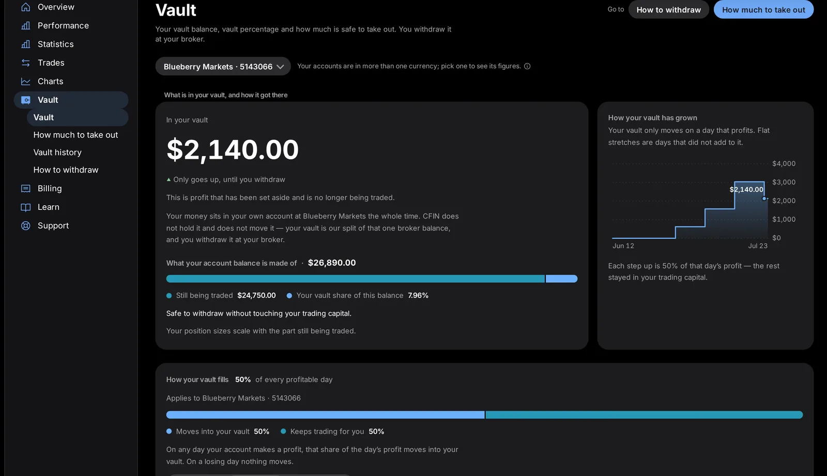The height and width of the screenshot is (476, 827).
Task: Click the Support lifebuoy icon
Action: coord(25,226)
